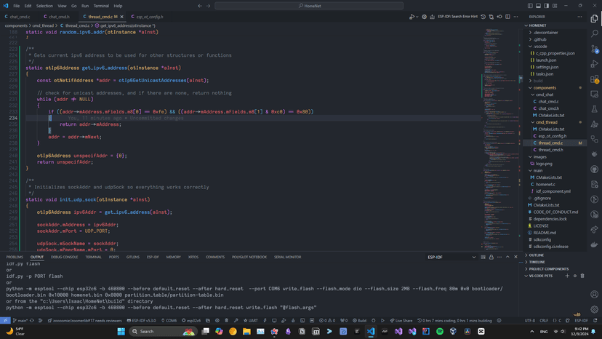Open Manage gear icon in activity bar
Viewport: 602px width, 339px height.
pos(594,309)
